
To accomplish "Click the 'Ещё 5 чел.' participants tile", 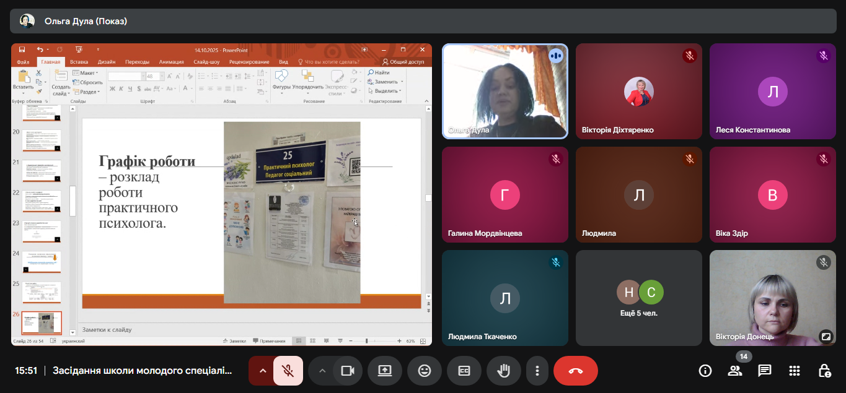I will (638, 298).
